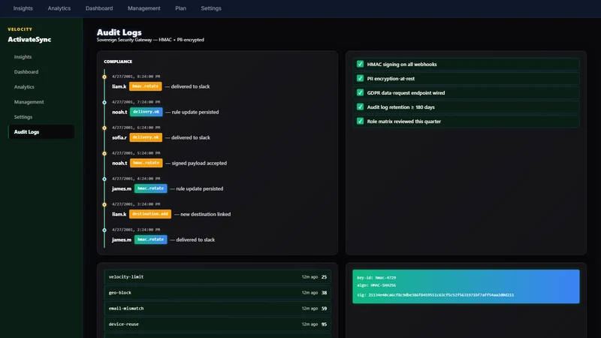
Task: Click timeline dot for 8:24:00 PM entry
Action: [104, 77]
